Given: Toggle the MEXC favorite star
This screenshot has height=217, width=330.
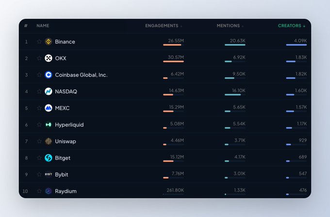Looking at the screenshot, I should (39, 108).
